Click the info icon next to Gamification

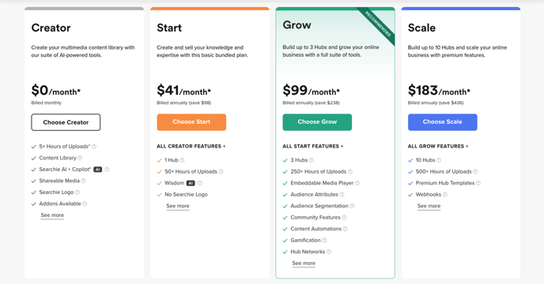click(324, 241)
